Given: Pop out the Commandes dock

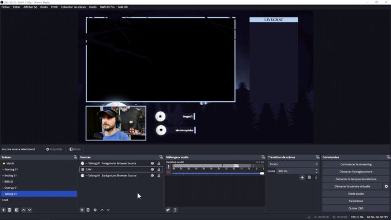Looking at the screenshot, I should [388, 157].
